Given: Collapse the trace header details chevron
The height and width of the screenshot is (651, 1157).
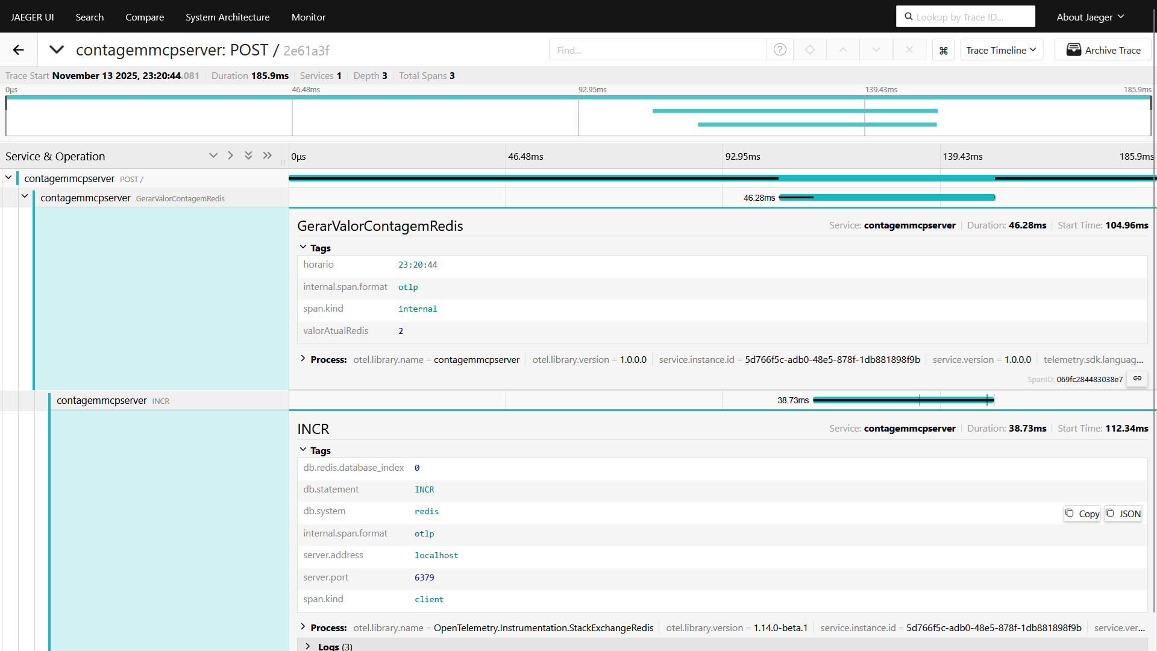Looking at the screenshot, I should (x=57, y=50).
